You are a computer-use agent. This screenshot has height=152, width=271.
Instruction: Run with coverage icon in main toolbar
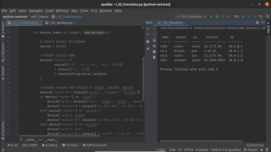223,16
